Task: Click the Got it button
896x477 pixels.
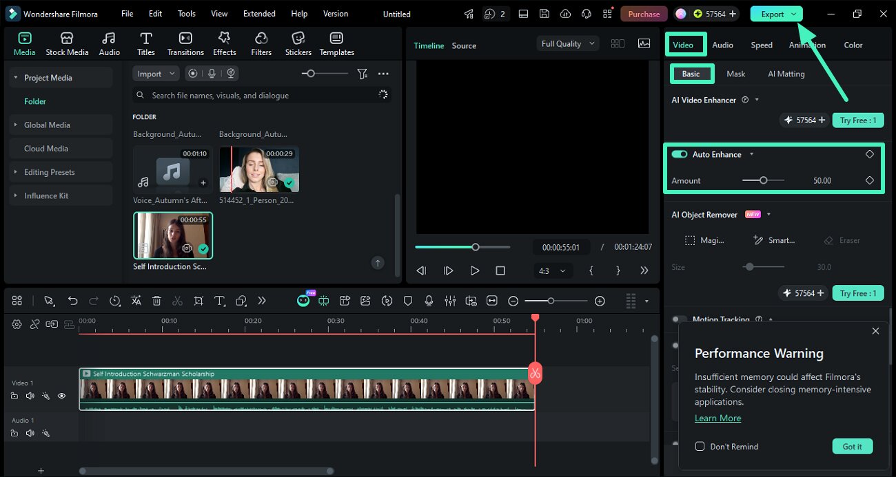Action: click(x=852, y=446)
